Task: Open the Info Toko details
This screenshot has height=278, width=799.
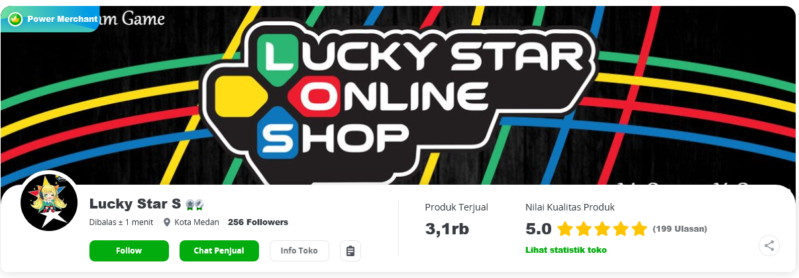Action: click(x=299, y=251)
